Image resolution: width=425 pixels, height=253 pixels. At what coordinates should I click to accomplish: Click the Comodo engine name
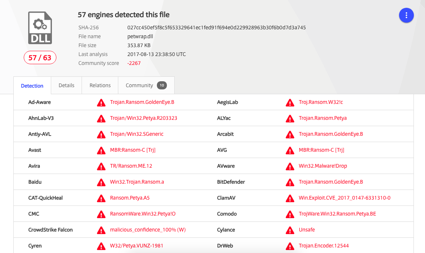pyautogui.click(x=227, y=214)
